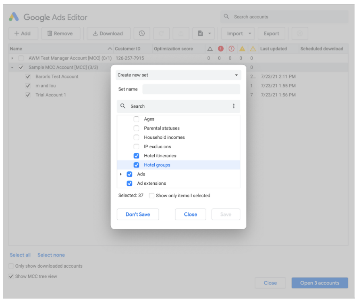This screenshot has width=359, height=301.
Task: Uncheck the Hotel itineraries checkbox
Action: pos(136,156)
